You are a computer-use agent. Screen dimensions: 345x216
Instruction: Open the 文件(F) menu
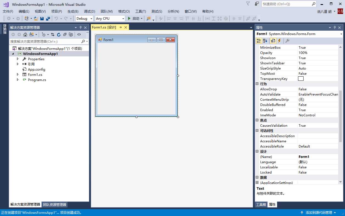tap(8, 11)
